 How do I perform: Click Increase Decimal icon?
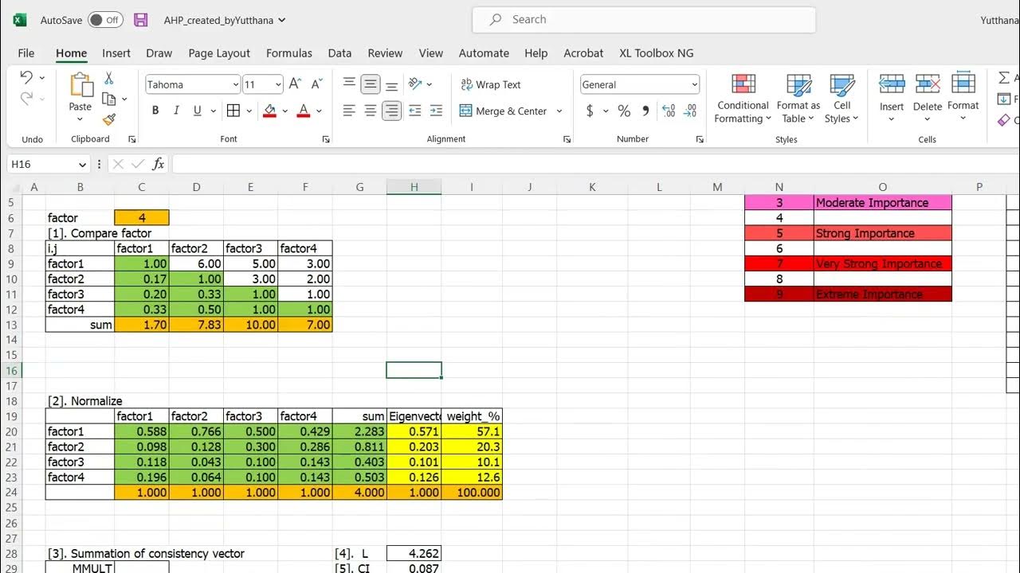click(x=669, y=111)
